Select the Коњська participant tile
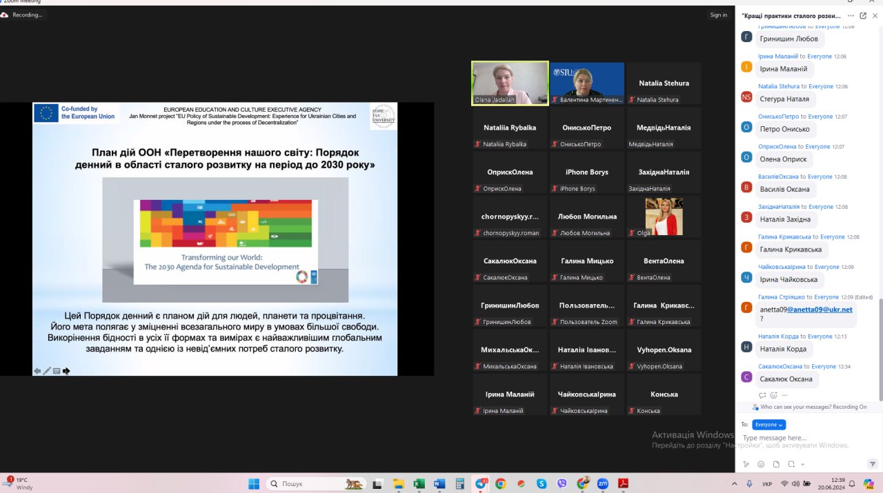This screenshot has height=493, width=883. tap(664, 394)
